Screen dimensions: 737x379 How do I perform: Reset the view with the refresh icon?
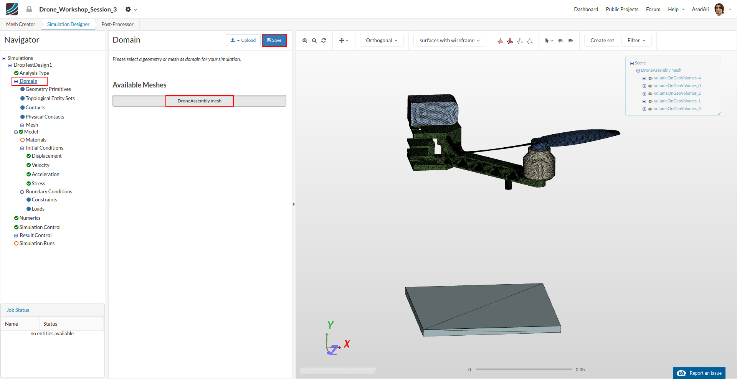pyautogui.click(x=324, y=41)
